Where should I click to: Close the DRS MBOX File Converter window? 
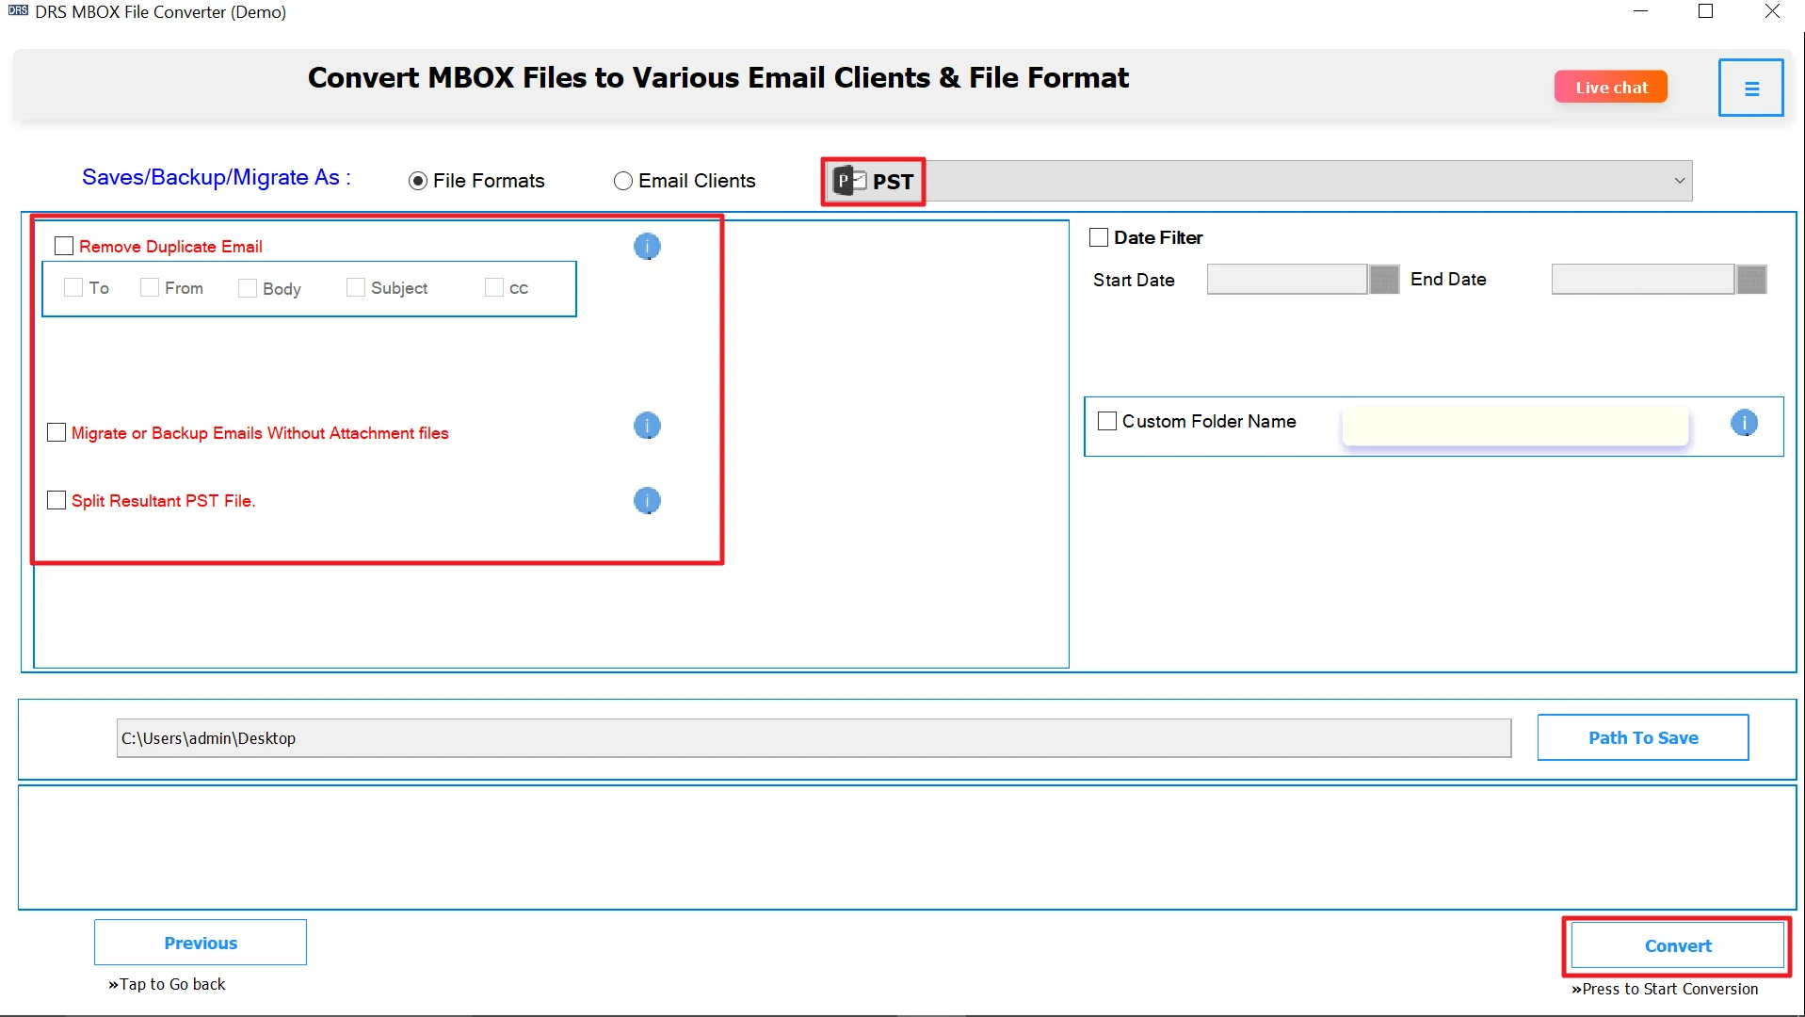click(x=1772, y=11)
